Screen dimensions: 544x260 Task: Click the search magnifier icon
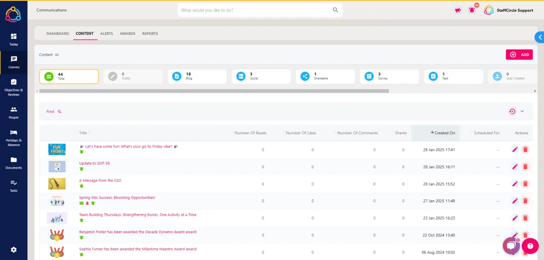(335, 10)
